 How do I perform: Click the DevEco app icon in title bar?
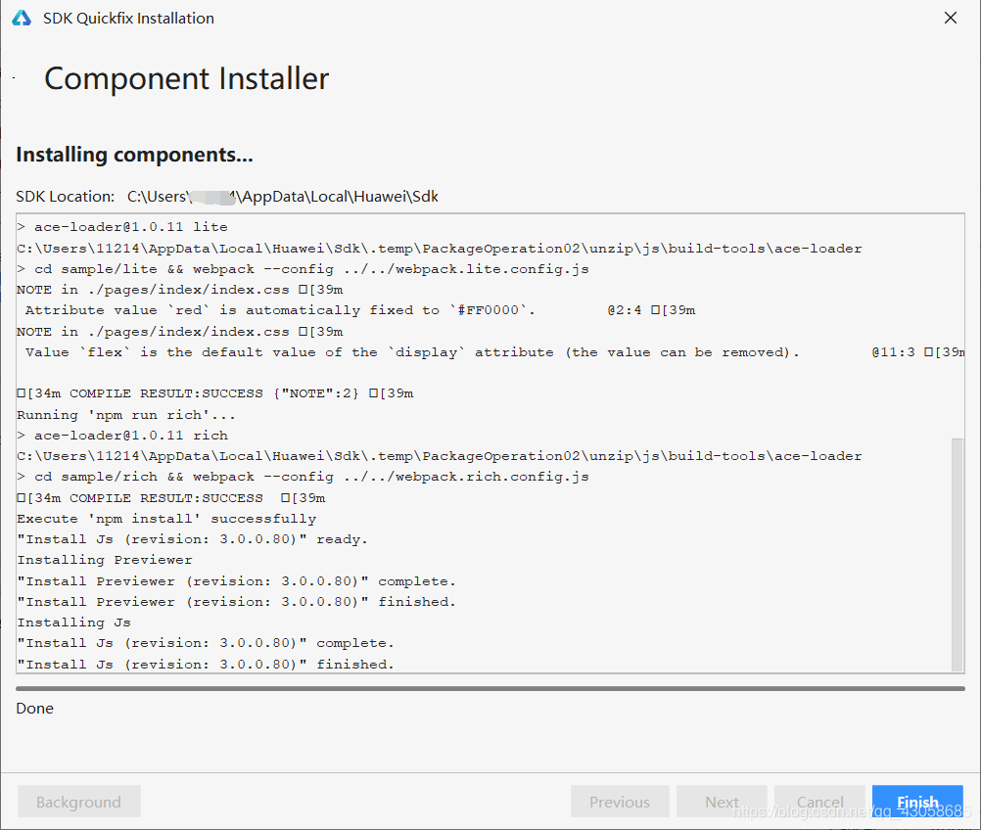pyautogui.click(x=22, y=19)
